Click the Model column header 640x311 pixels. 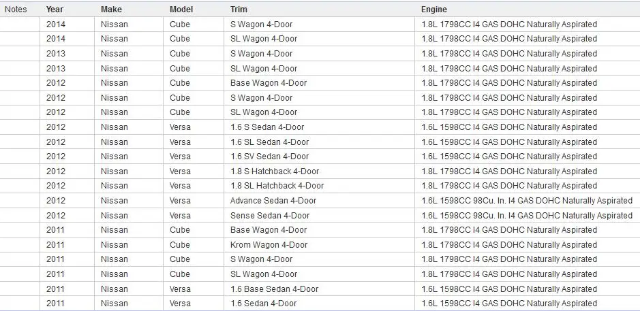tap(194, 9)
